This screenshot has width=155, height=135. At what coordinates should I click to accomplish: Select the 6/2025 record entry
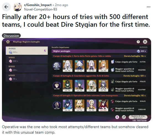pyautogui.click(x=27, y=77)
